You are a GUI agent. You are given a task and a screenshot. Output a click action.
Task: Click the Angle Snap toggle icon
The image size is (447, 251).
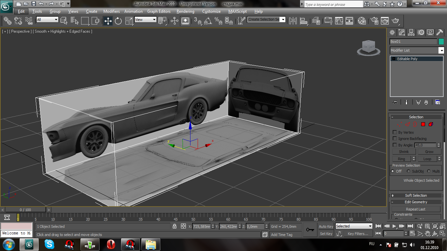[208, 21]
